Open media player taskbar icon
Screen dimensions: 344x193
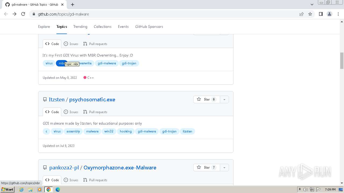point(40,190)
